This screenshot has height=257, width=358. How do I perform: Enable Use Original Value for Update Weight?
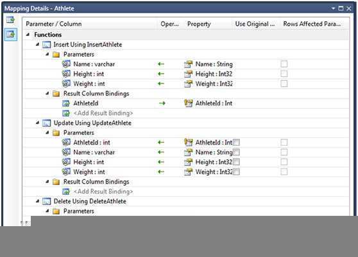237,172
